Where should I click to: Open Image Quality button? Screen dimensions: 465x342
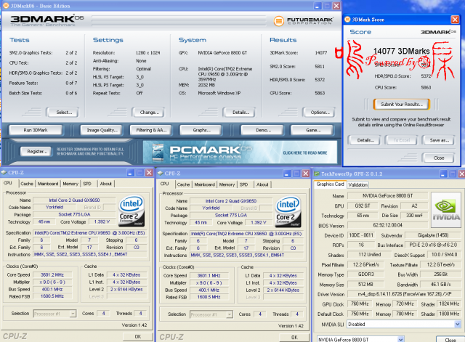[102, 130]
